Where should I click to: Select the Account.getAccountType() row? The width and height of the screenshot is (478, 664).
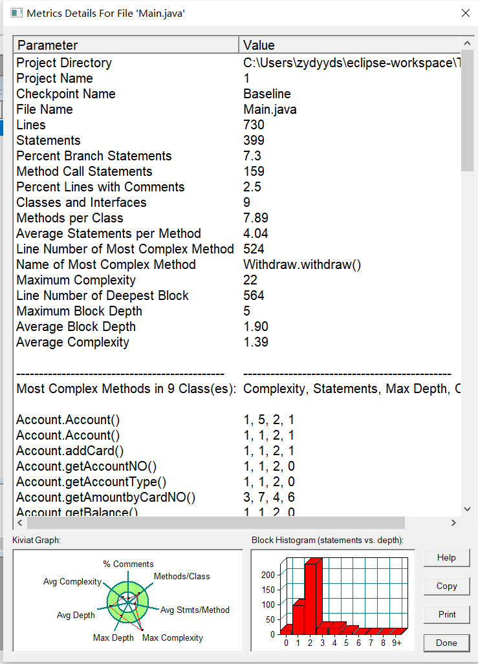point(237,482)
